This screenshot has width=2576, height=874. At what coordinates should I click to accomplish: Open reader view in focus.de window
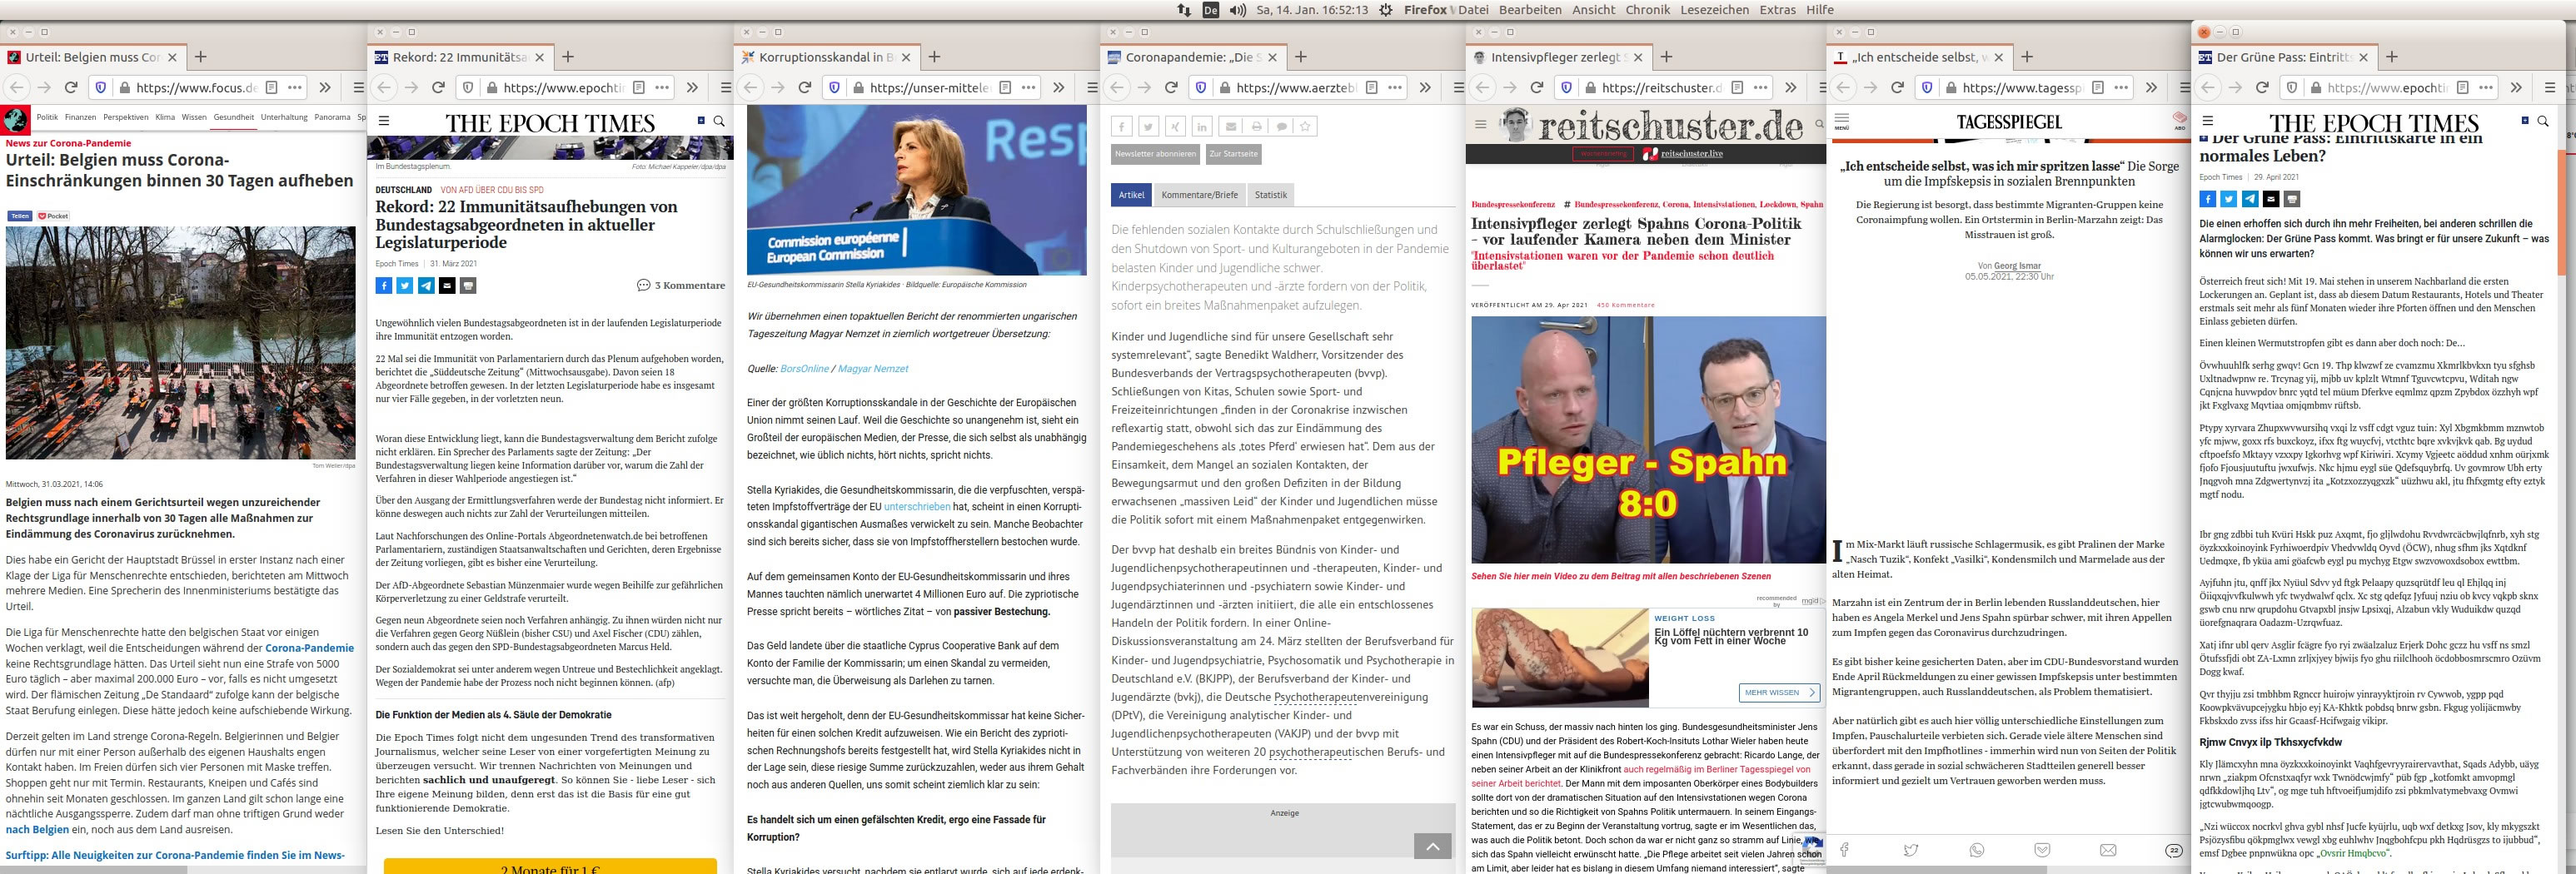272,87
